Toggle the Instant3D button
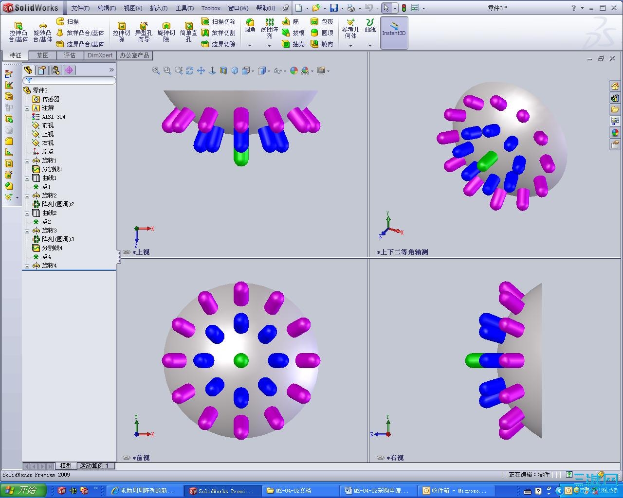 tap(394, 33)
